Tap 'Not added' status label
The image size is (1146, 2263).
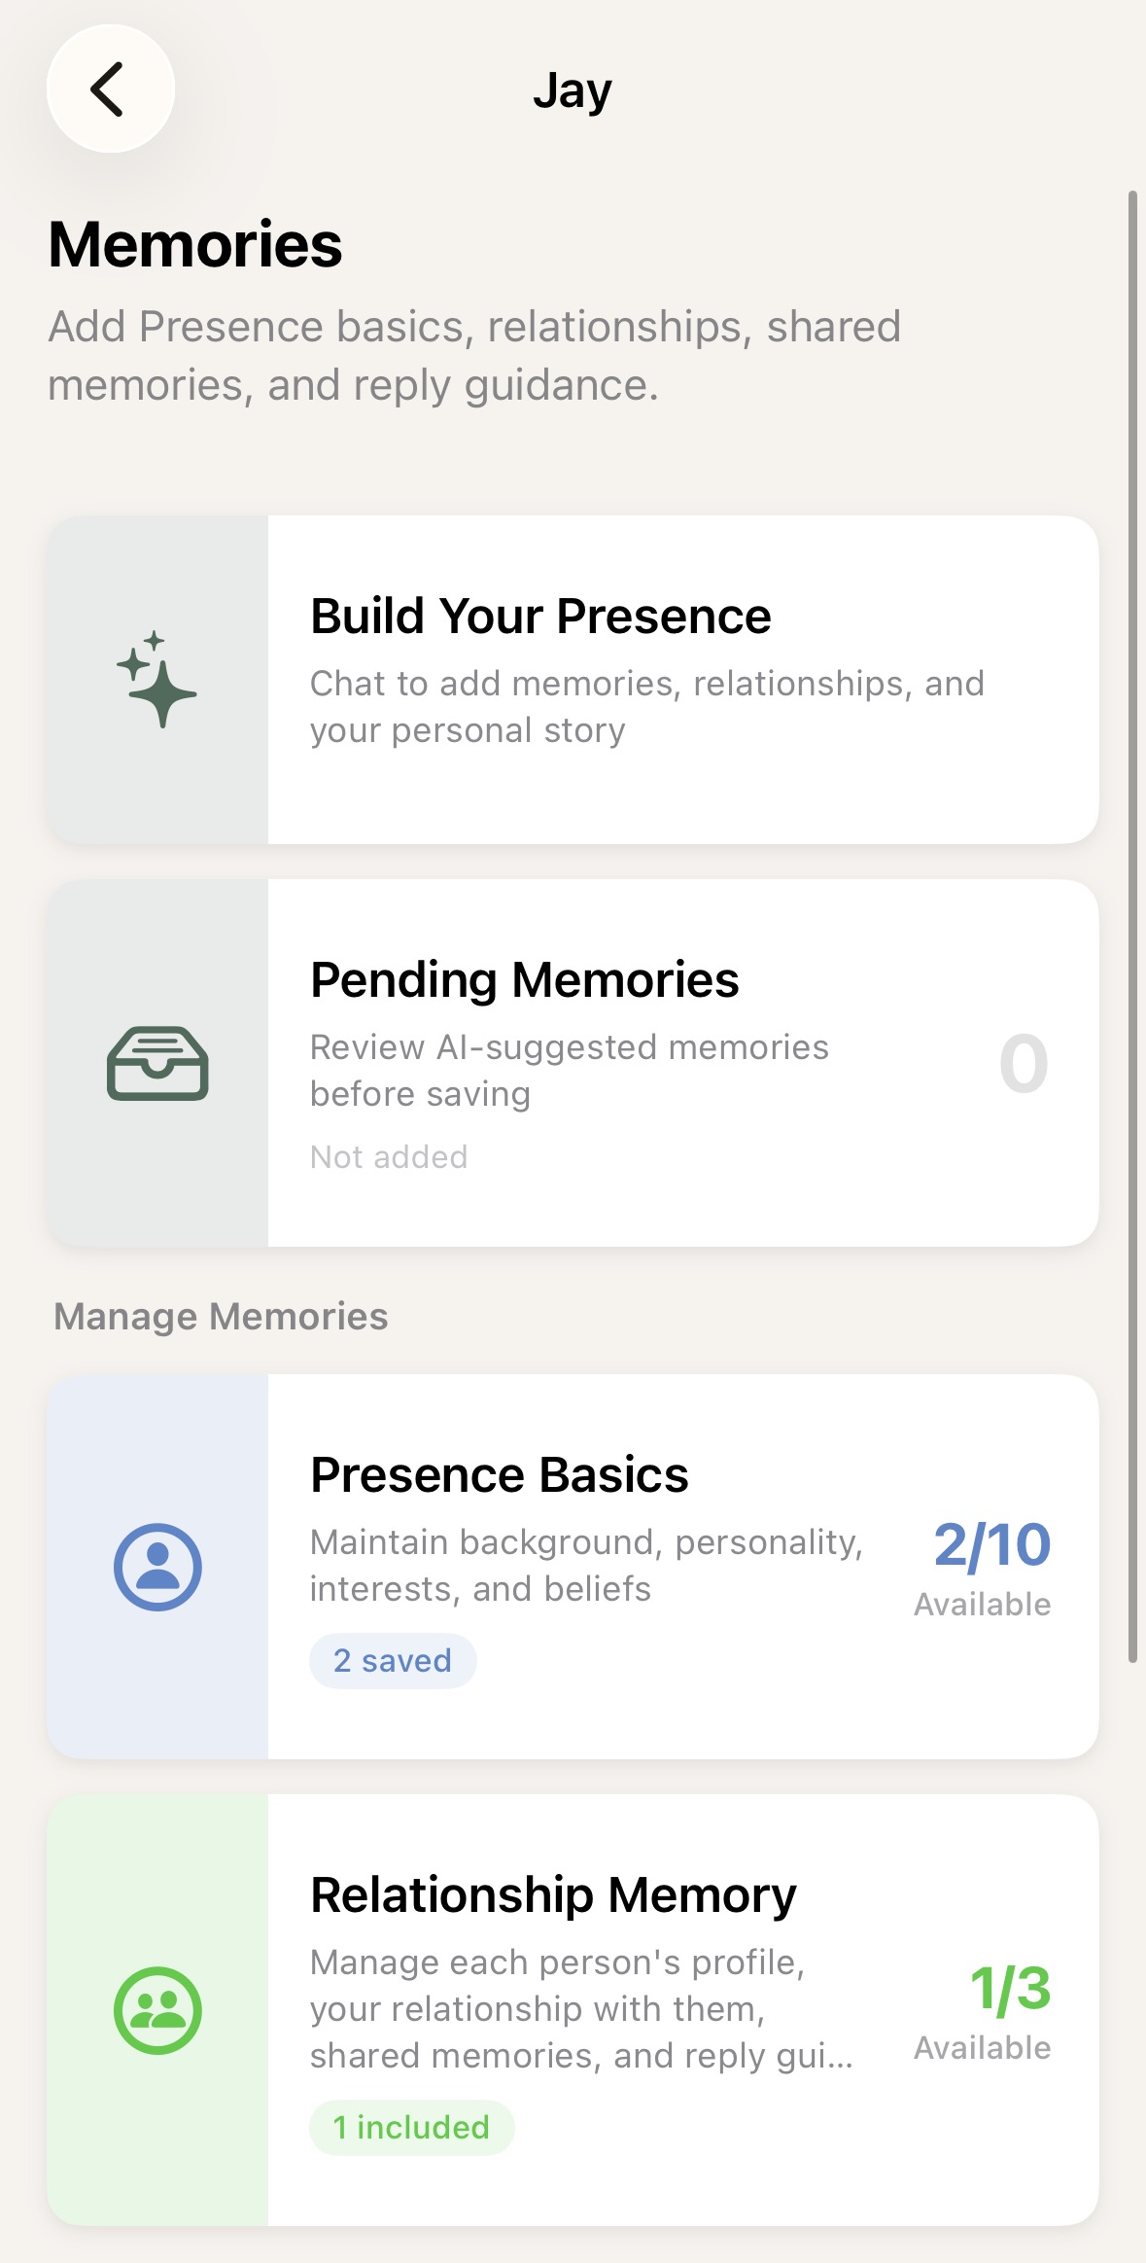[389, 1157]
